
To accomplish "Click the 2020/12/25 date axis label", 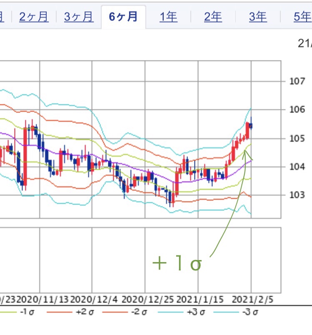I will 145,300.
